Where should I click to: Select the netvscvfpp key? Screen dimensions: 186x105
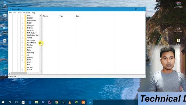click(31, 40)
